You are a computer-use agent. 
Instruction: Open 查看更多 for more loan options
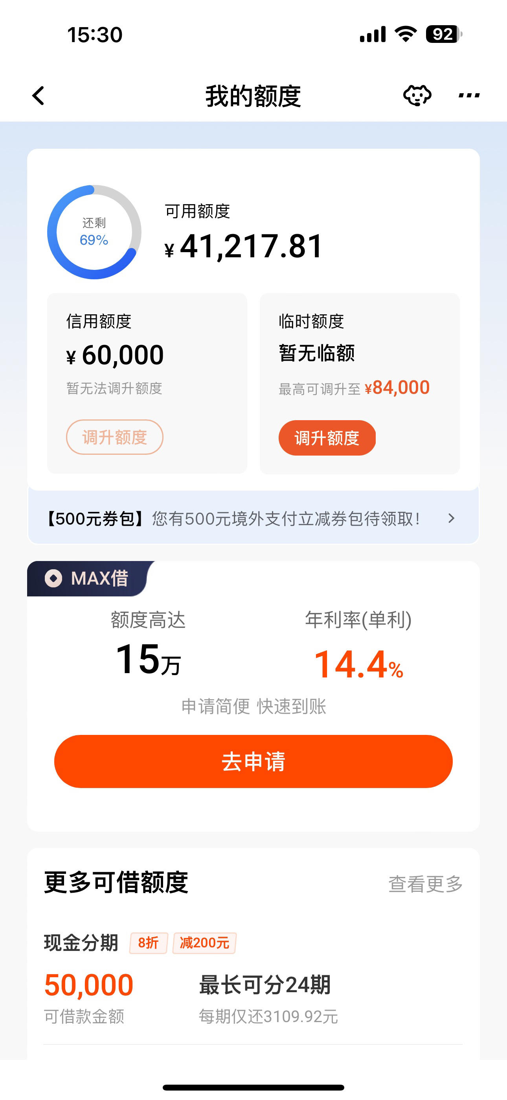426,884
